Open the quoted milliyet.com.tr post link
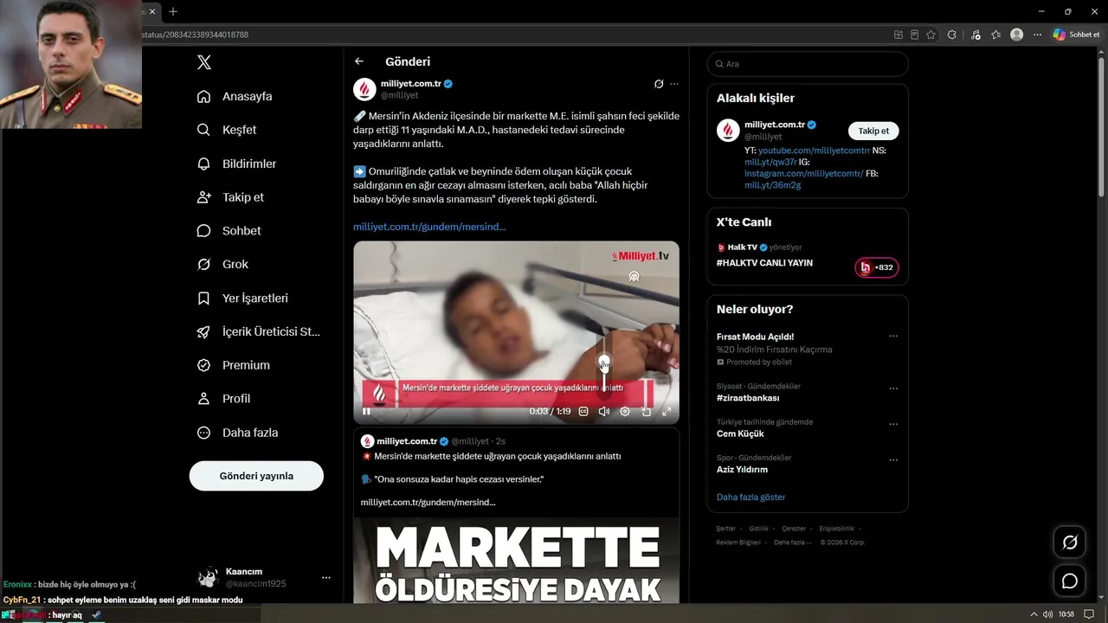 click(428, 502)
